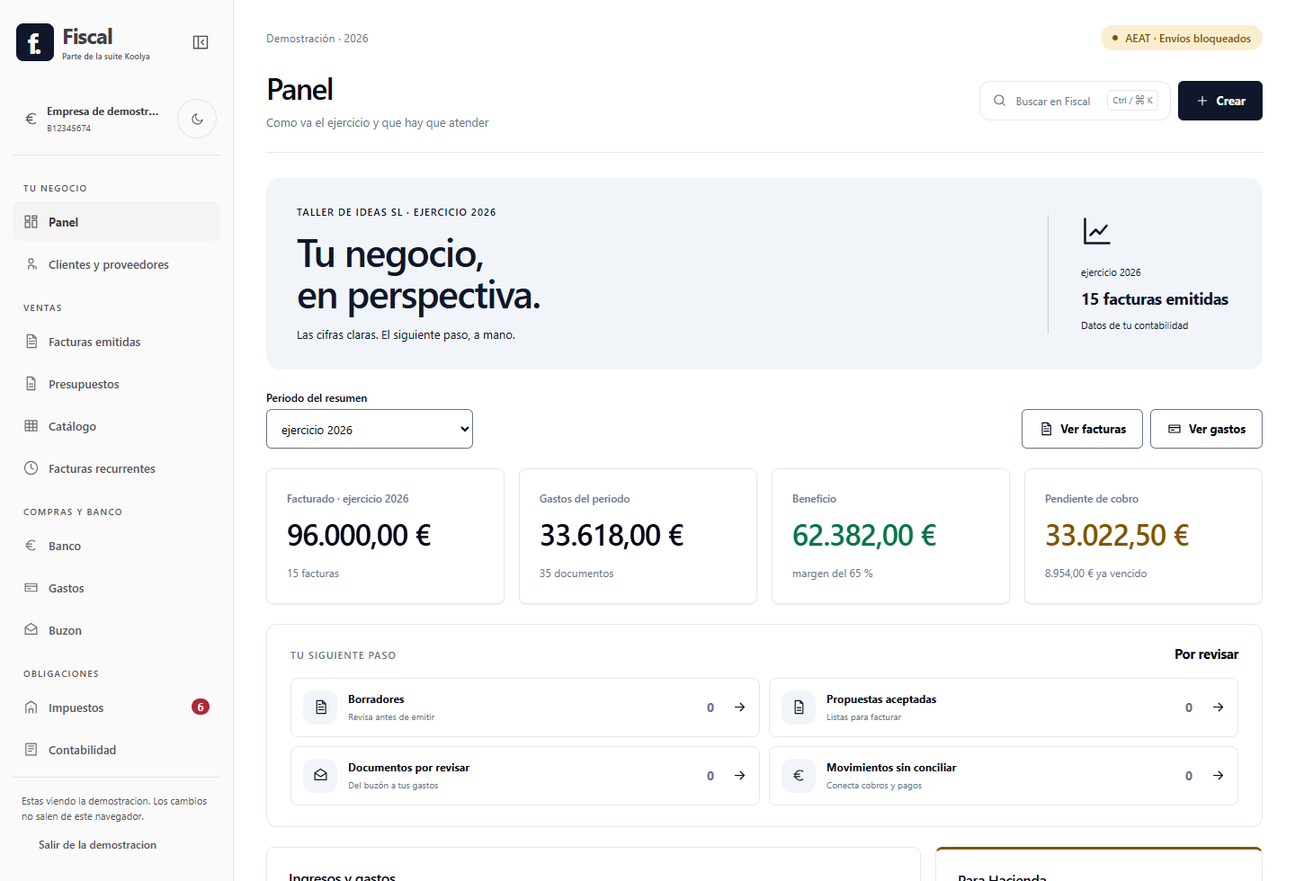This screenshot has height=881, width=1295.
Task: Click Ver gastos button
Action: pos(1206,429)
